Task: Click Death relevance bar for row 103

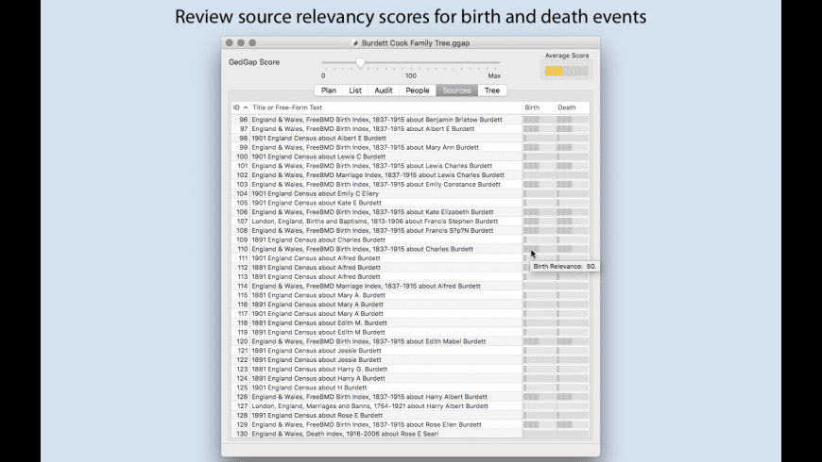Action: point(573,184)
